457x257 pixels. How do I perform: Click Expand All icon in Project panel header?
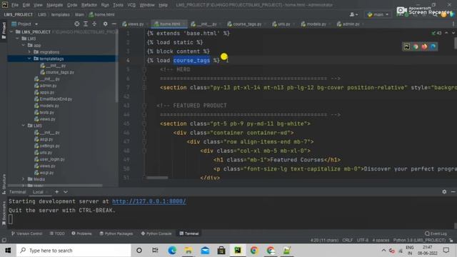86,24
